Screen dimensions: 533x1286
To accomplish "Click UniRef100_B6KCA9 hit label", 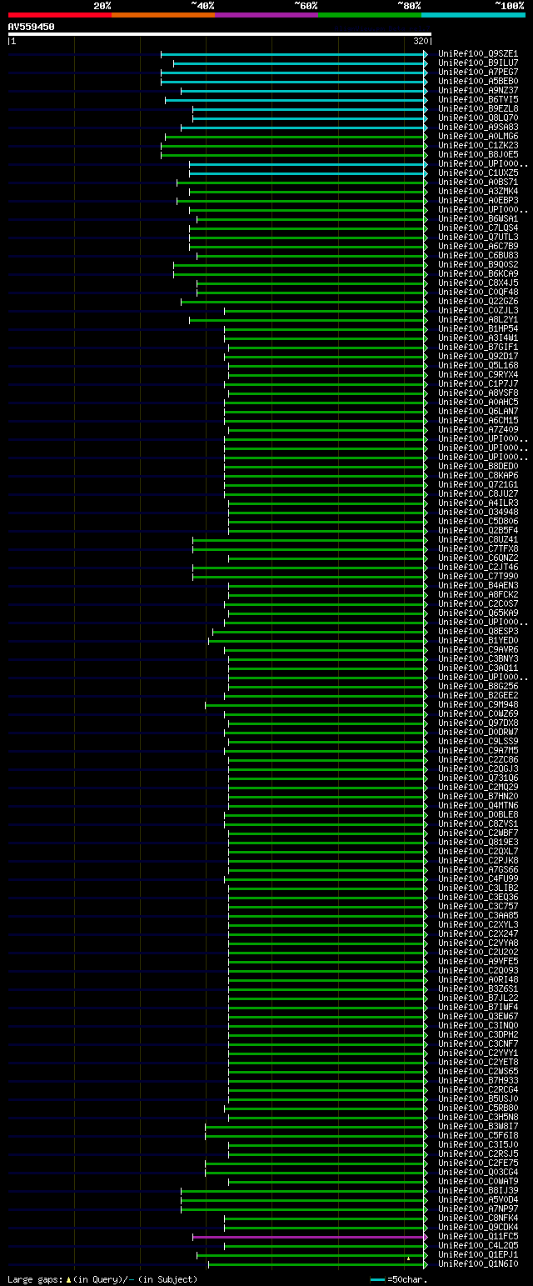I will pos(478,274).
